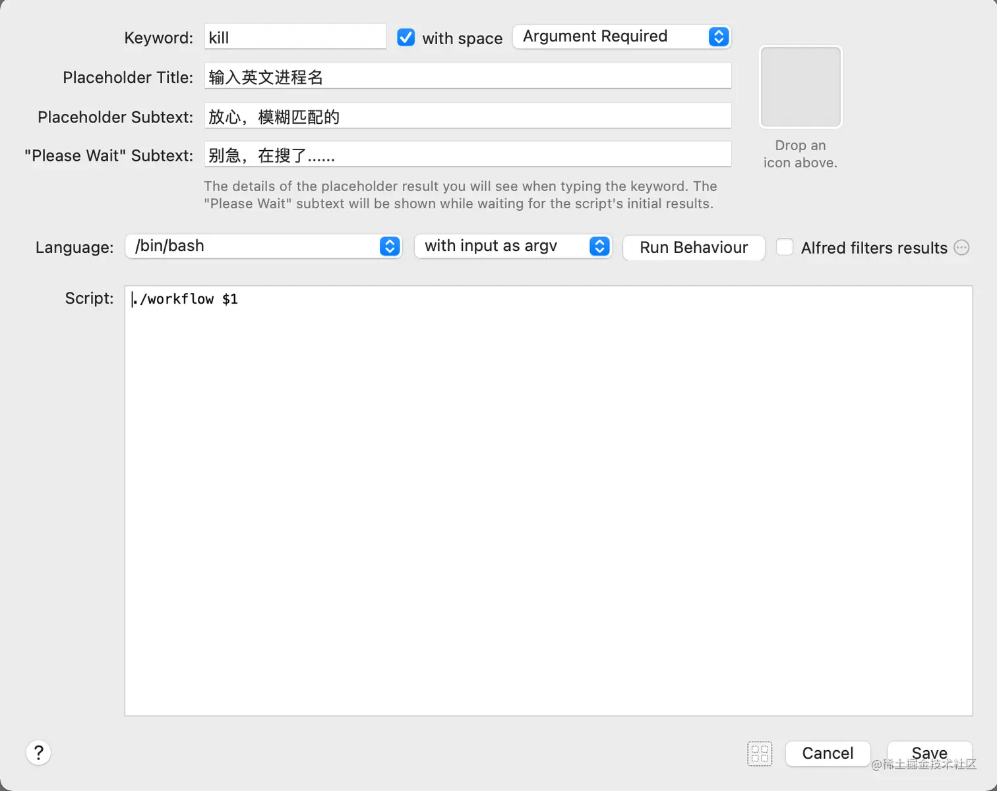Open the /bin/bash Language dropdown
Screen dimensions: 997x791
pyautogui.click(x=263, y=246)
